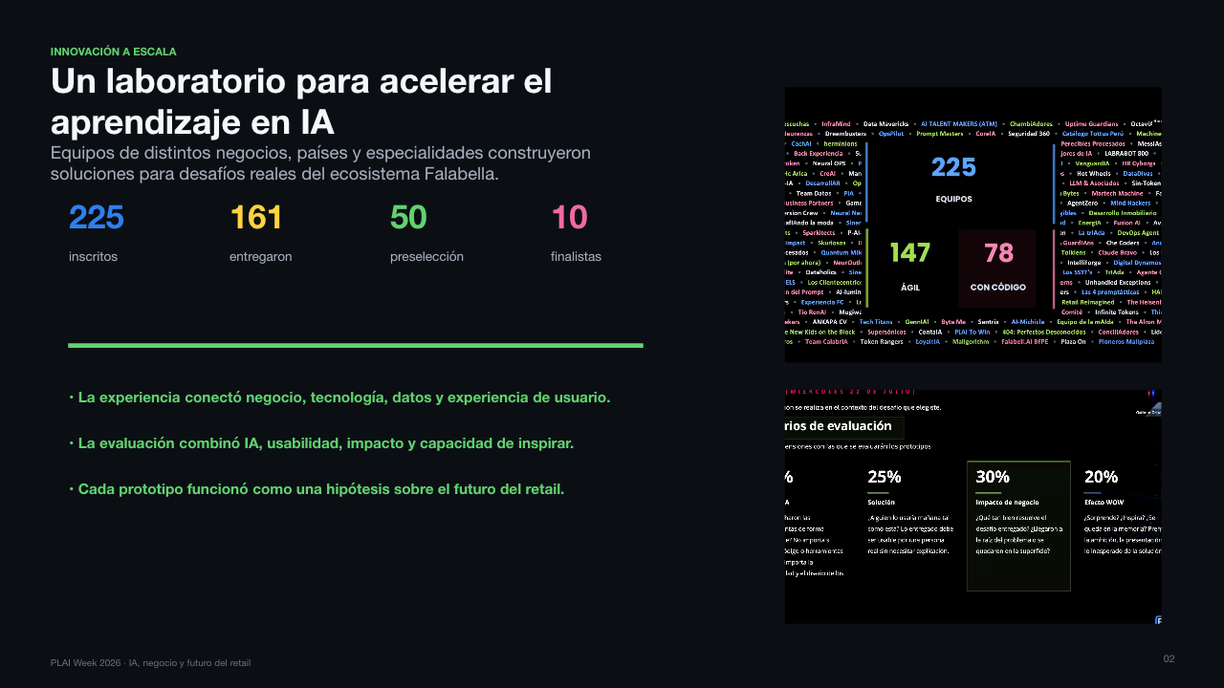
Task: Click the footer 'PLAI Week 2026 · IA, negocio y futuro del retail'
Action: point(151,662)
